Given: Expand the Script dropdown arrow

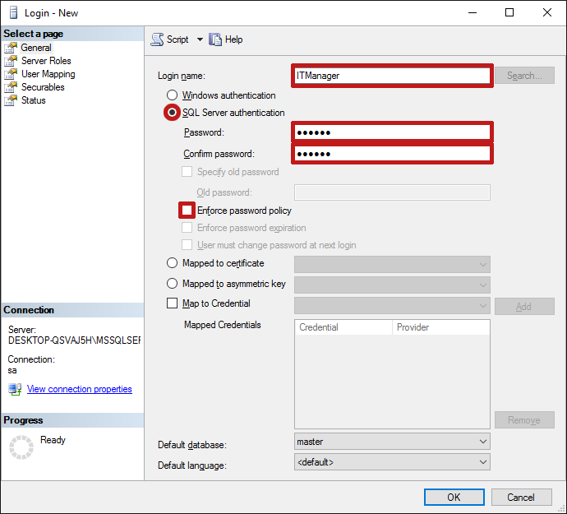Looking at the screenshot, I should pos(200,39).
